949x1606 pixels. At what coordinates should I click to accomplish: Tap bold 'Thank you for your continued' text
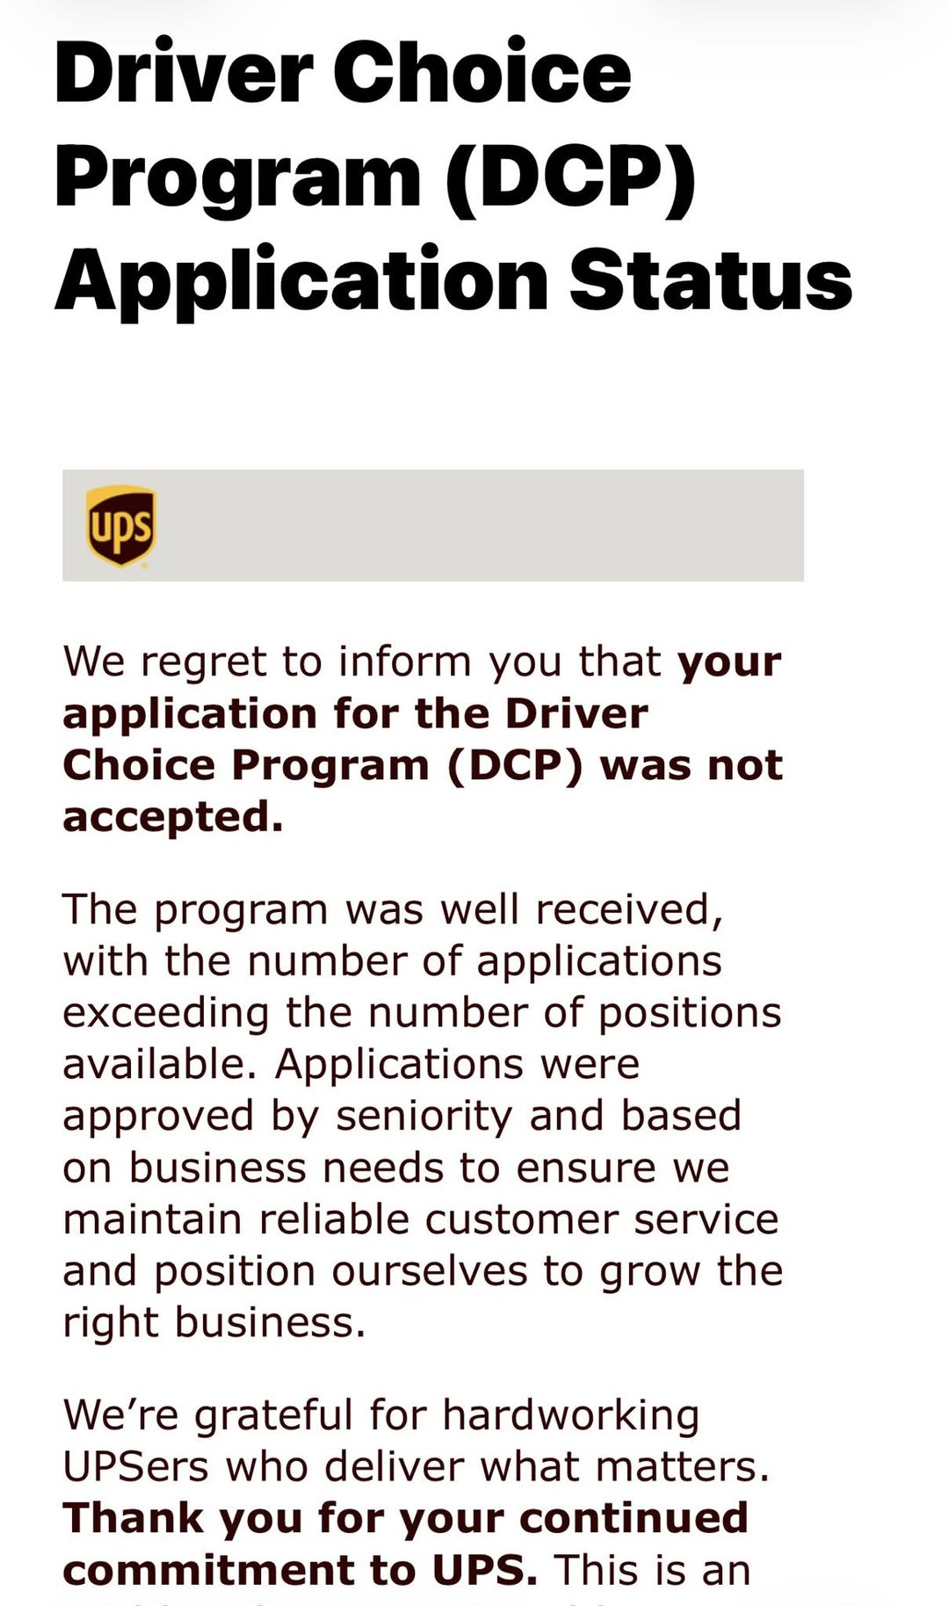405,1518
